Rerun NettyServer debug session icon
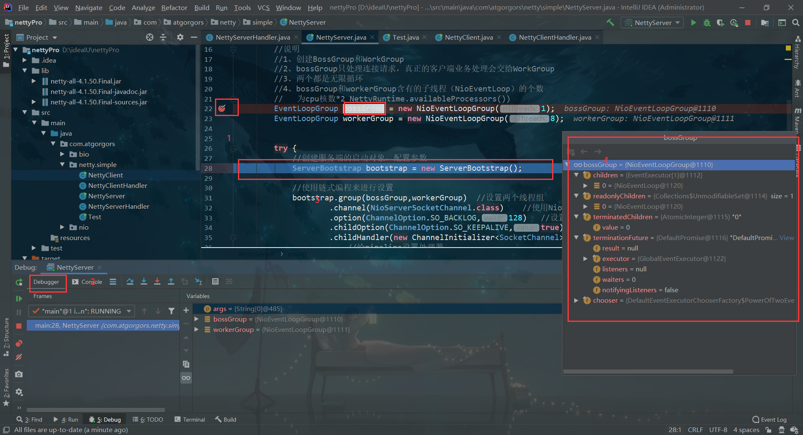This screenshot has height=435, width=803. (19, 282)
